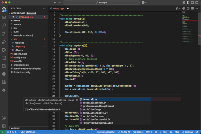This screenshot has height=134, width=201.
Task: Click the Run or Debug play icon
Action: click(x=177, y=9)
